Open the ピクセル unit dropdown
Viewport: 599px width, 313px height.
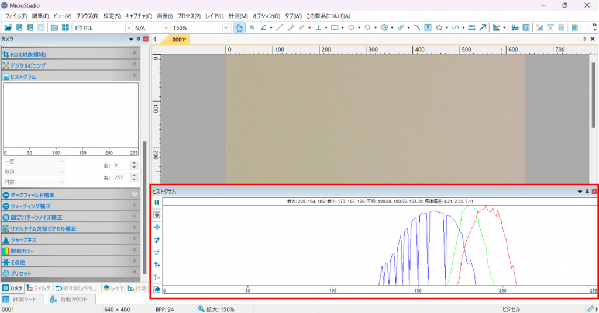[128, 28]
